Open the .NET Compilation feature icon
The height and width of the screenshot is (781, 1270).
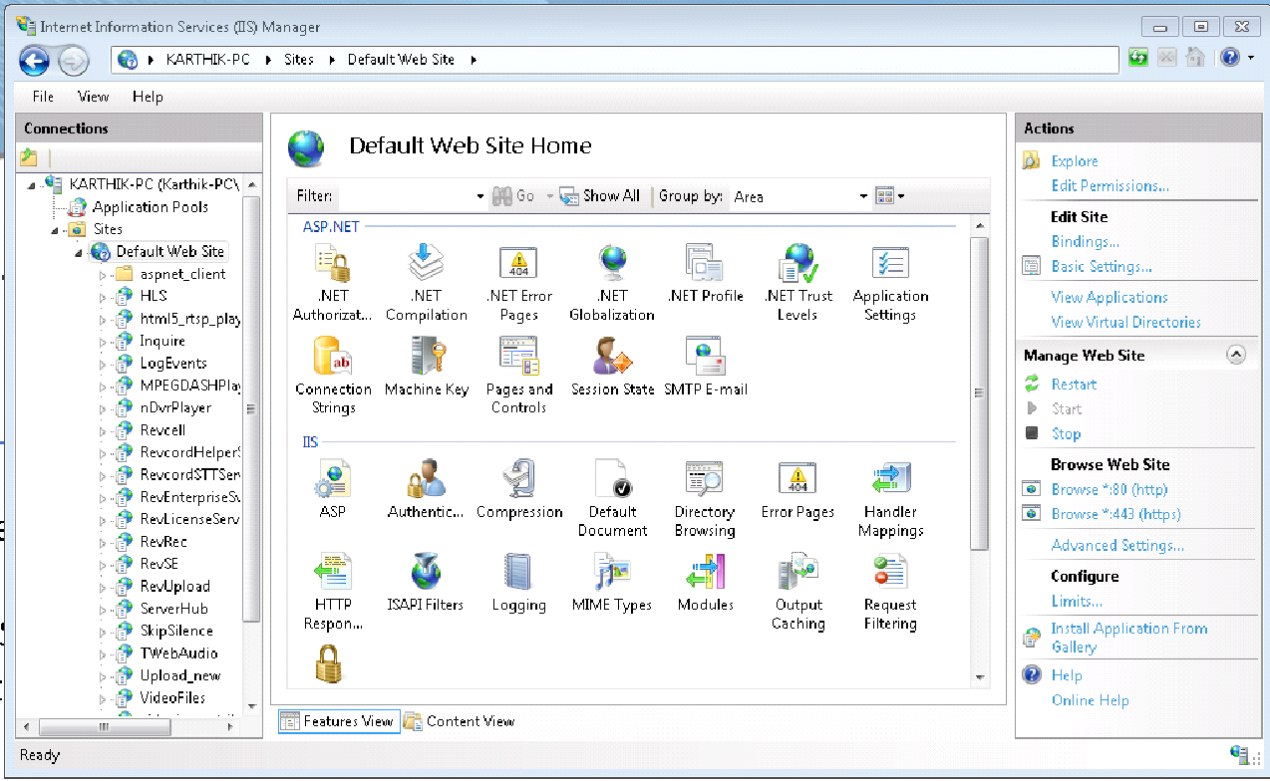(427, 265)
